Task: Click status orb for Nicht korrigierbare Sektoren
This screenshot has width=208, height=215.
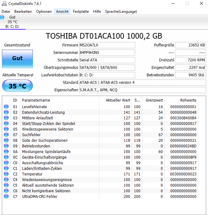Action: tap(6, 191)
